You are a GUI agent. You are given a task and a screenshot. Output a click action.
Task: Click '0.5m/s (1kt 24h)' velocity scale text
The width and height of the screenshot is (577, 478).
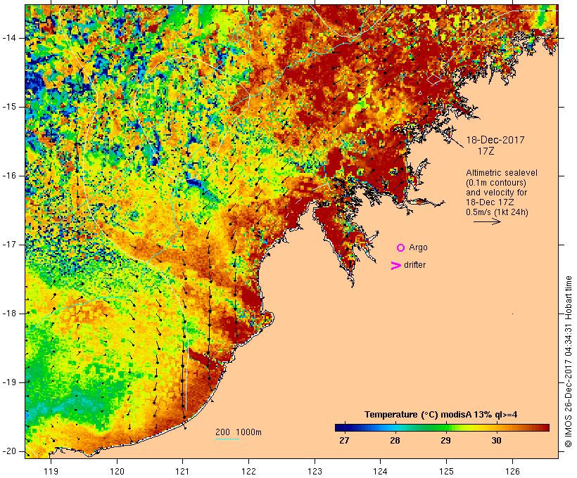(x=497, y=212)
